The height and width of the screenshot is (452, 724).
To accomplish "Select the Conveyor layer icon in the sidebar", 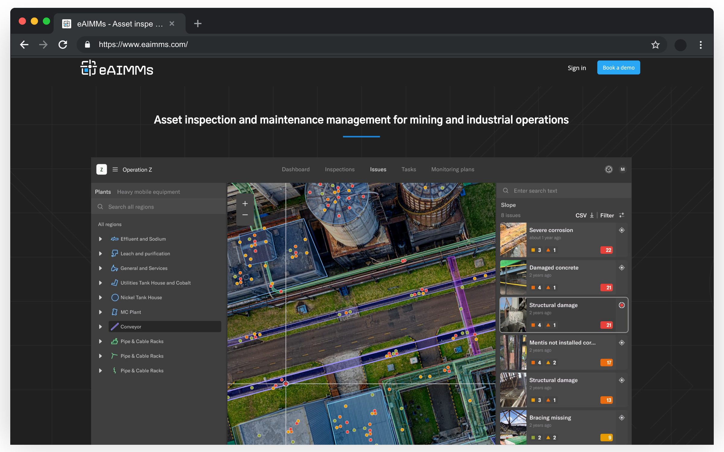I will pos(114,326).
